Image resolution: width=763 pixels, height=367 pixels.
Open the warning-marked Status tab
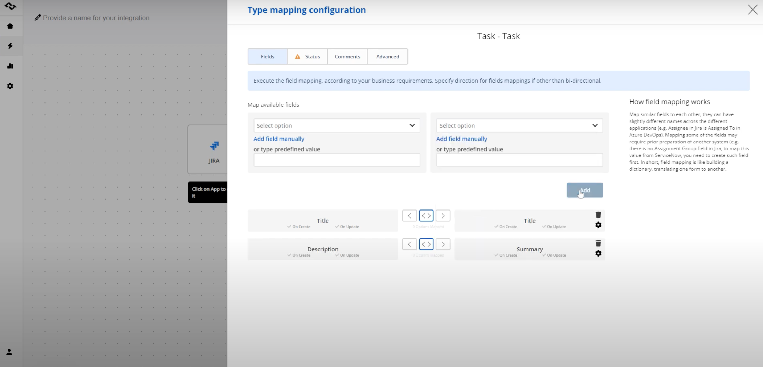[x=307, y=56]
